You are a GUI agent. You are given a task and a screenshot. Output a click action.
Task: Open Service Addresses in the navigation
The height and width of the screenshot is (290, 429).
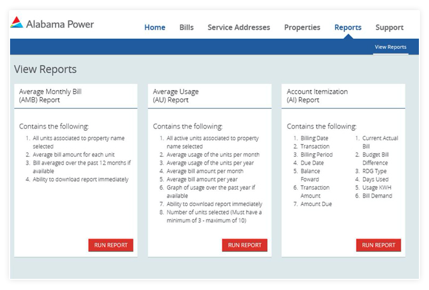tap(238, 28)
